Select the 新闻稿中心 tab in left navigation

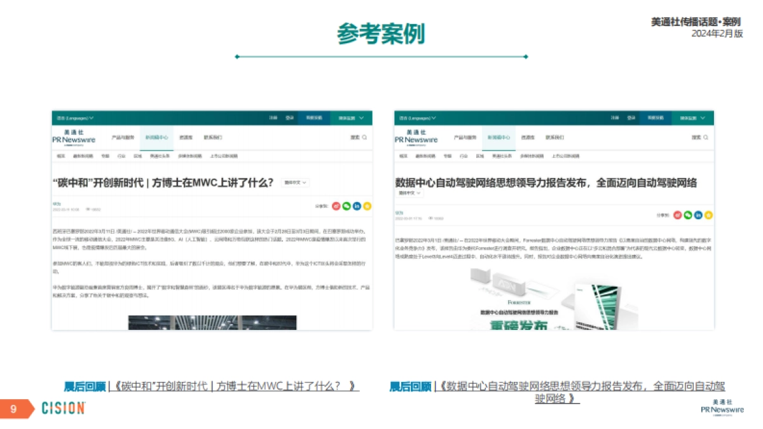tap(158, 137)
